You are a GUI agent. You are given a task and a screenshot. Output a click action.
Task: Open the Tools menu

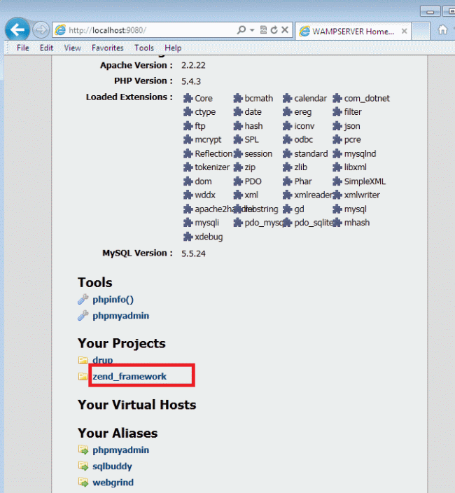(x=144, y=48)
